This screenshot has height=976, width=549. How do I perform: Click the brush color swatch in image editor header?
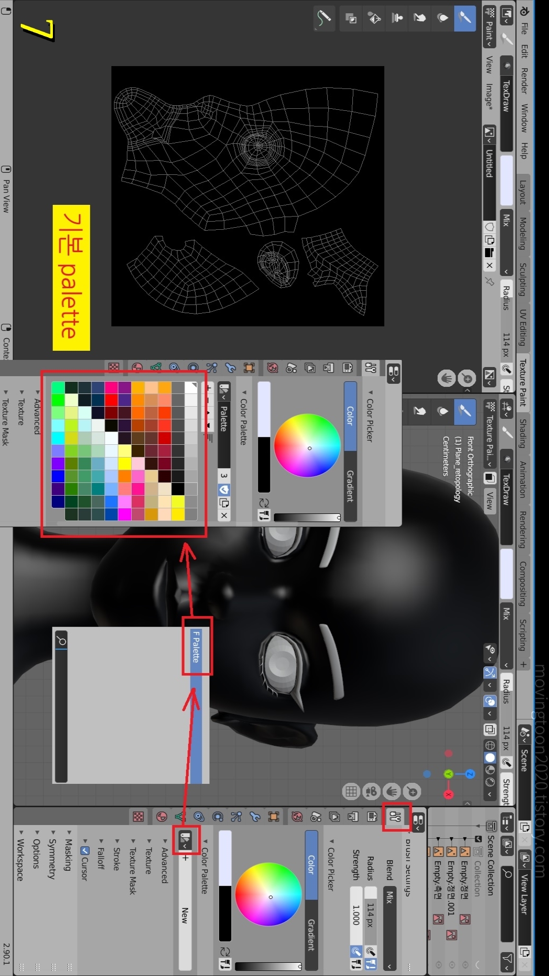(x=506, y=180)
